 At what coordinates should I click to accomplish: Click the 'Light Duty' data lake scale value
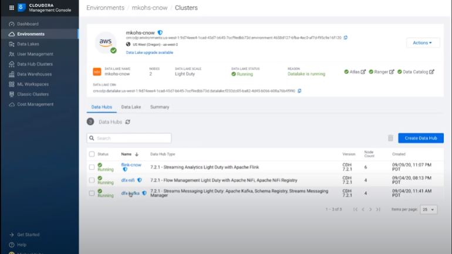(185, 74)
